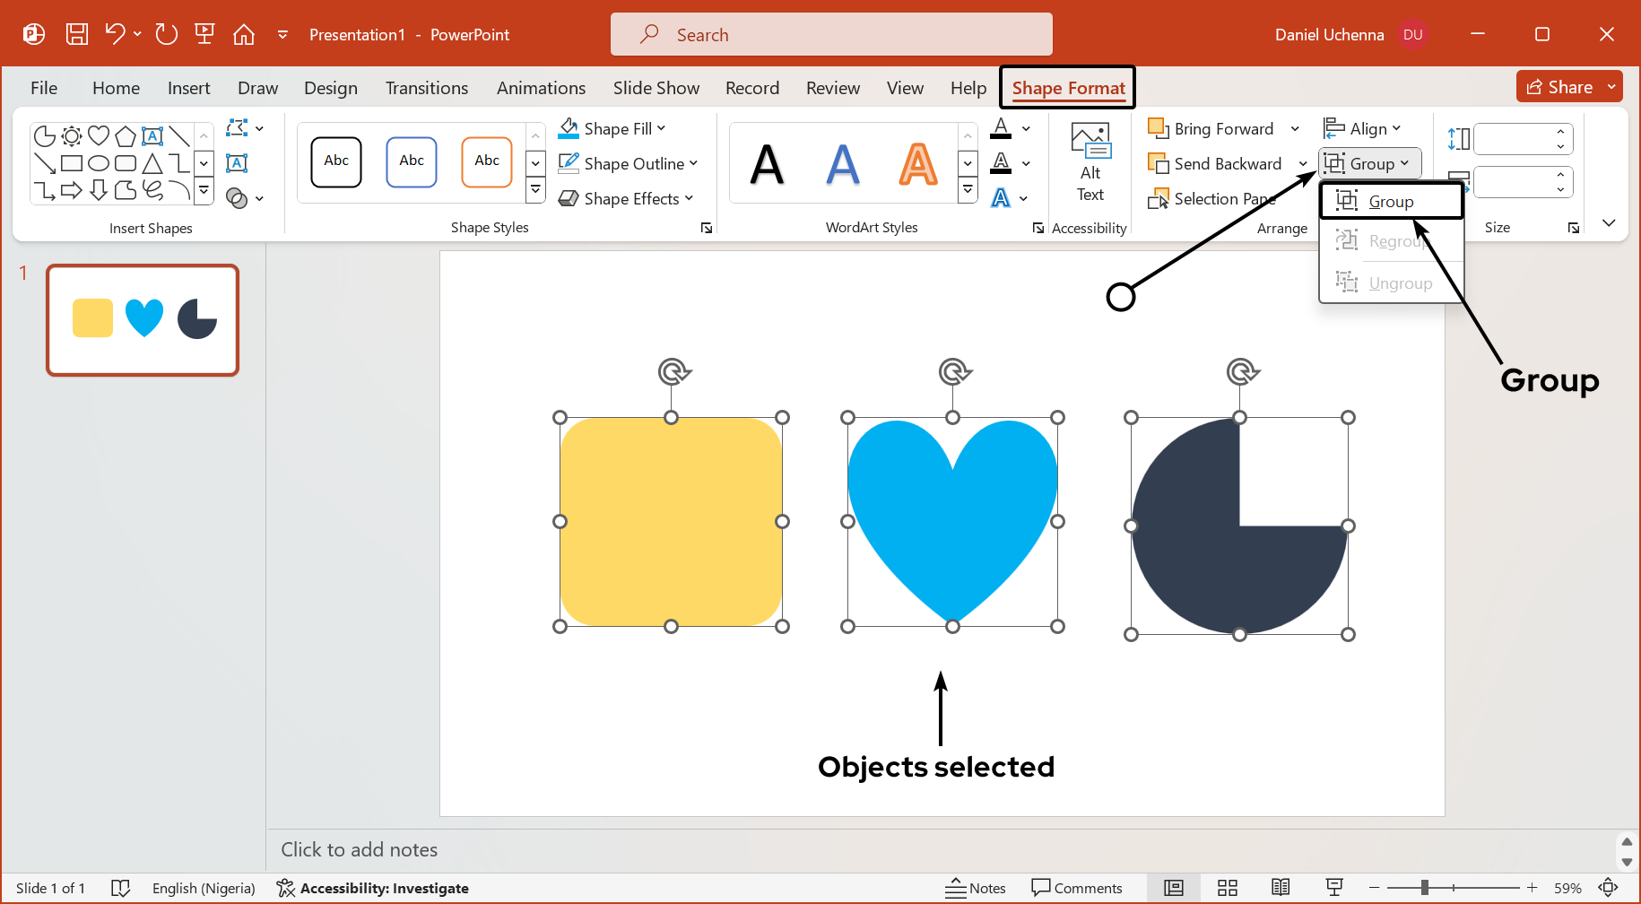Toggle Normal view button in status bar
The image size is (1641, 904).
click(1174, 888)
